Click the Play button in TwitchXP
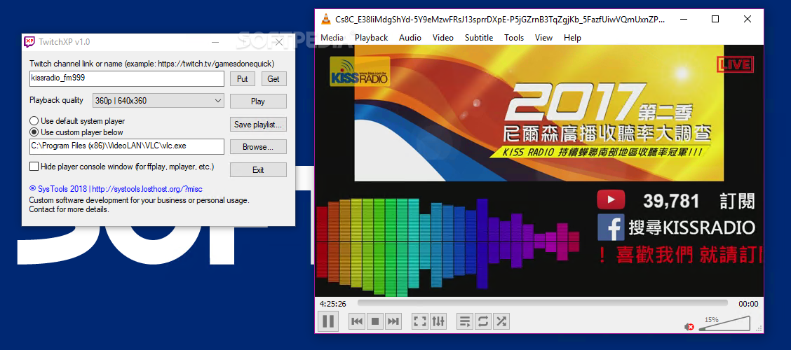The height and width of the screenshot is (350, 791). click(x=258, y=101)
